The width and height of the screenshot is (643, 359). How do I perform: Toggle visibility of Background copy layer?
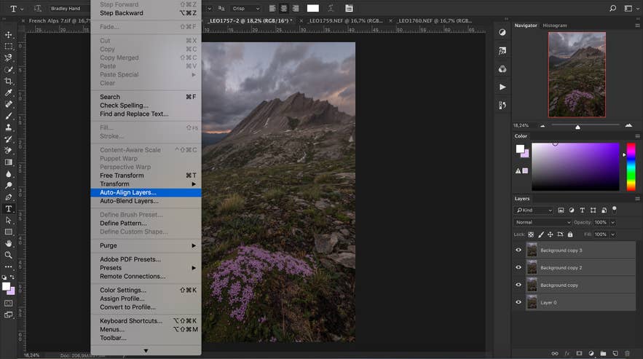pyautogui.click(x=518, y=285)
